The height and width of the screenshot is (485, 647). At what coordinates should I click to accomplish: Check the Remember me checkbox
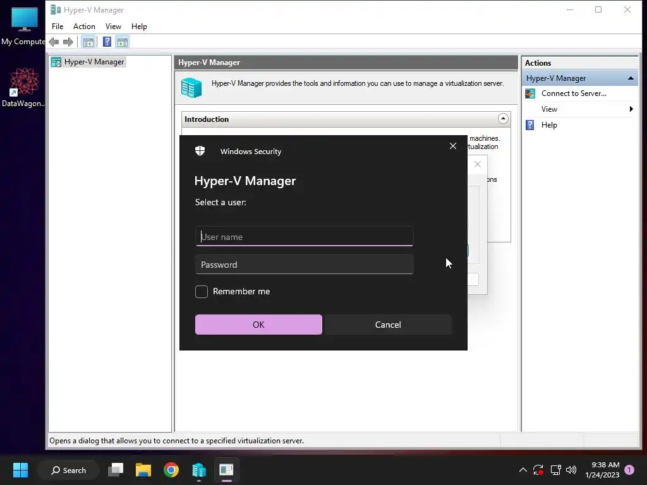[202, 292]
